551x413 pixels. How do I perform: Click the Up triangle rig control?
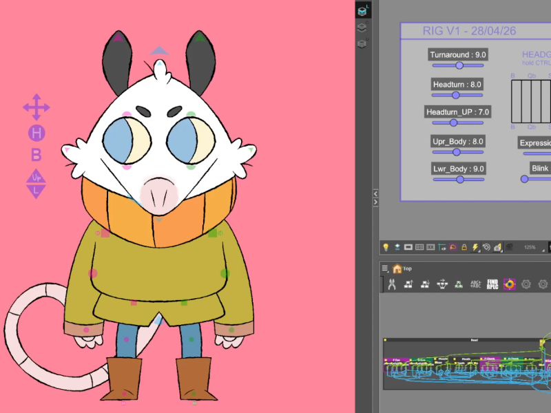(37, 176)
